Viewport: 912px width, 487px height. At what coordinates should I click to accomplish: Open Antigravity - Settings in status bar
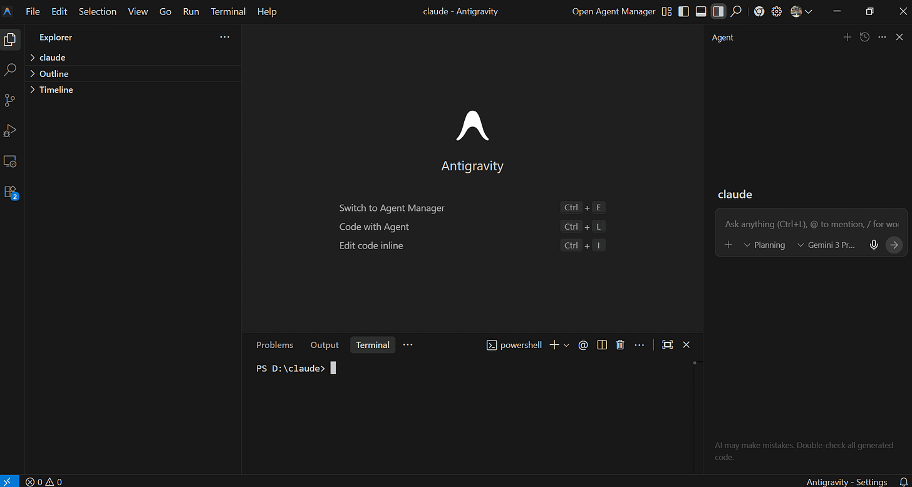click(x=847, y=482)
